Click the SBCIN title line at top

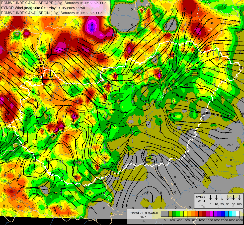(x=53, y=13)
